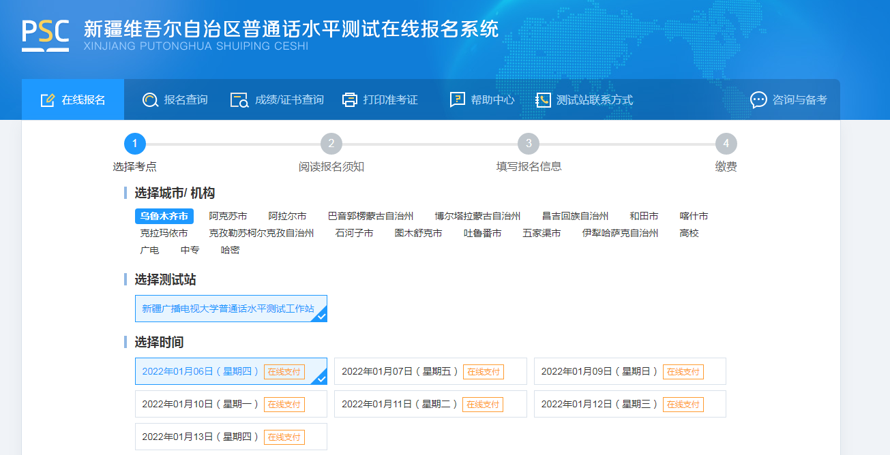This screenshot has width=890, height=455.
Task: Choose the 高校 institution option
Action: 689,234
